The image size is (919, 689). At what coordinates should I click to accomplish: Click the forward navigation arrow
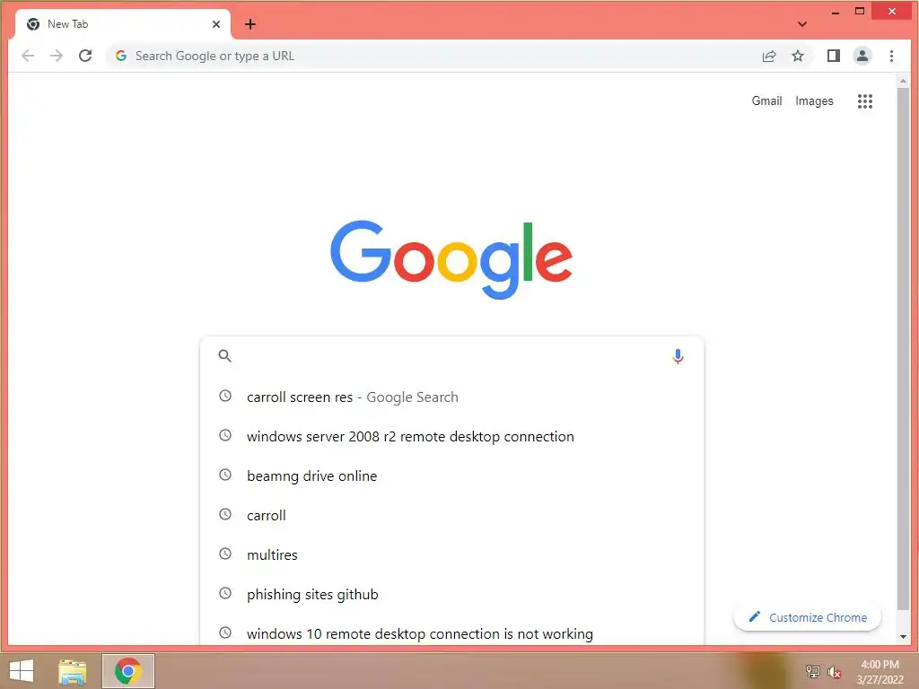point(57,56)
